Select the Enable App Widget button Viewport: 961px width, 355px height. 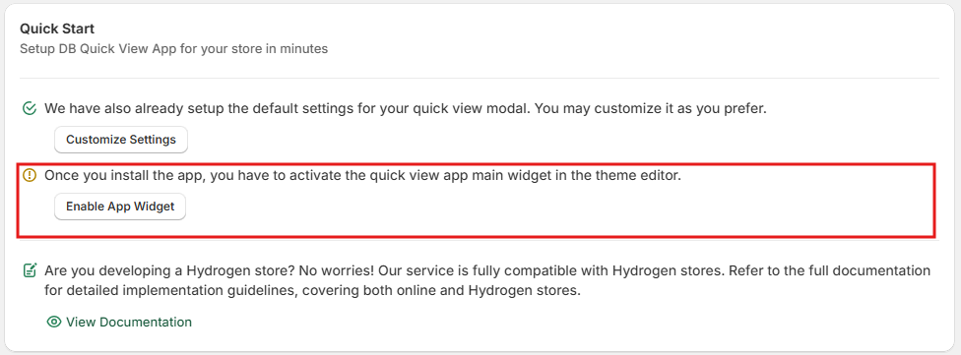120,207
